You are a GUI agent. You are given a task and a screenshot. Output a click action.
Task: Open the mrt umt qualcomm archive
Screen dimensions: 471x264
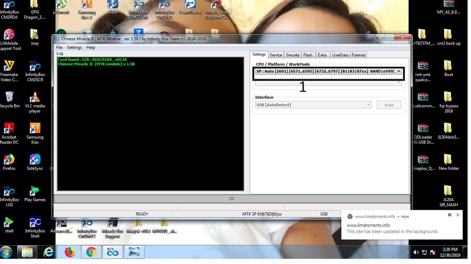pyautogui.click(x=423, y=71)
